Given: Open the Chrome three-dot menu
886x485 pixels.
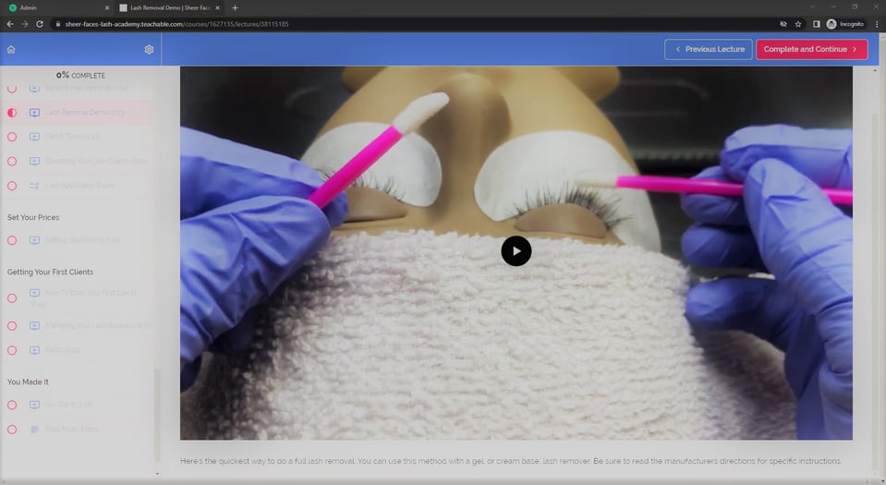Looking at the screenshot, I should [x=876, y=23].
